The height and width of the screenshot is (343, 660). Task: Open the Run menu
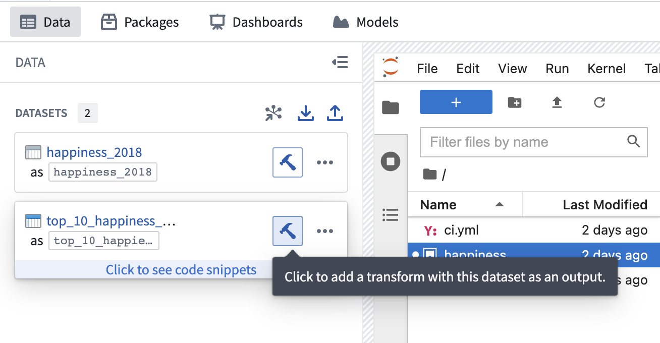[558, 69]
